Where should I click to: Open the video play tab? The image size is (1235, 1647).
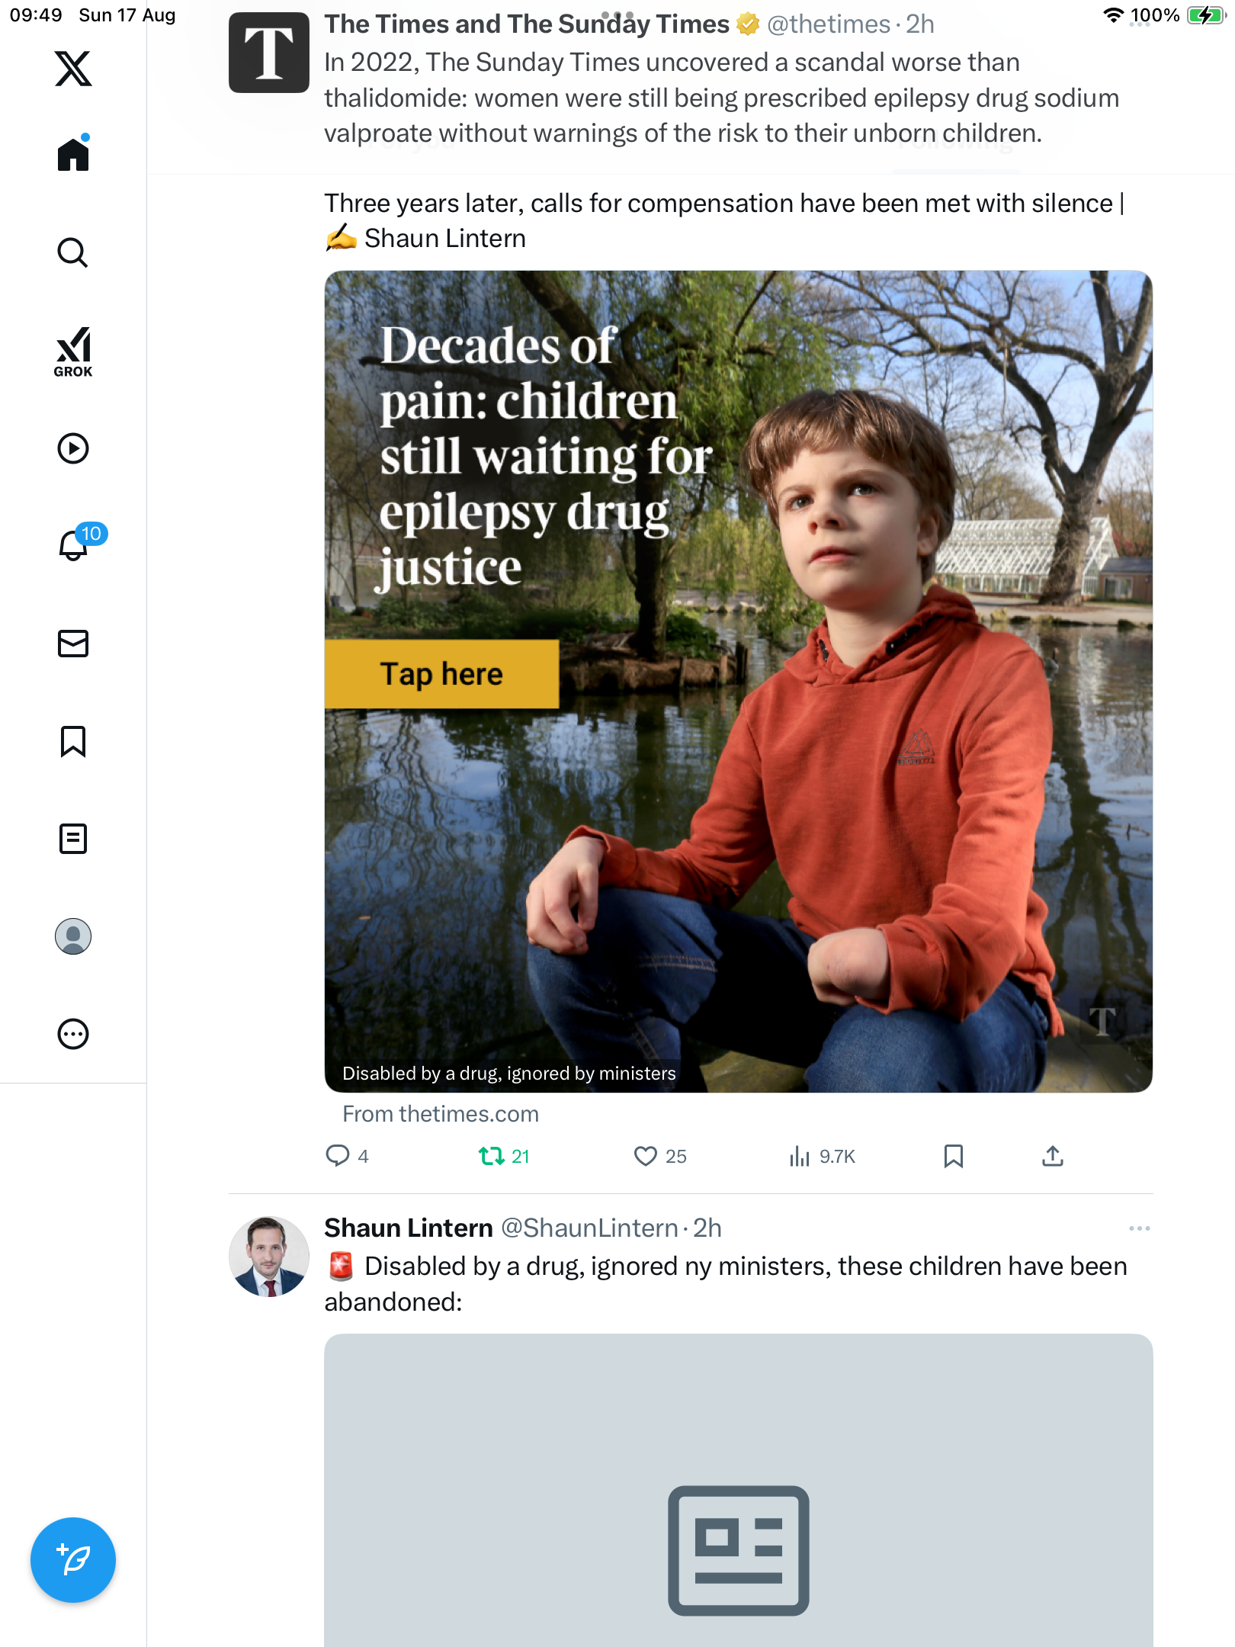coord(73,448)
